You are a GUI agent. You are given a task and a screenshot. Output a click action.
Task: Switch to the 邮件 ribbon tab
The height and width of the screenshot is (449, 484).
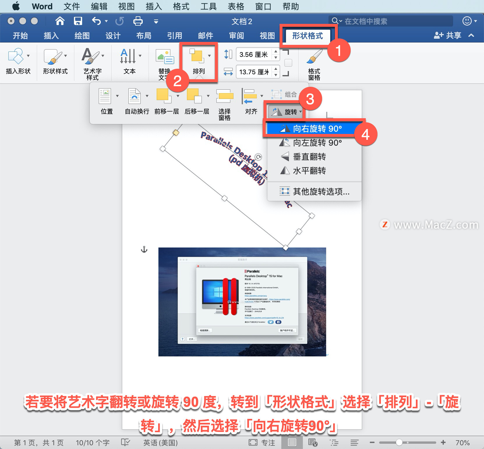pos(206,36)
